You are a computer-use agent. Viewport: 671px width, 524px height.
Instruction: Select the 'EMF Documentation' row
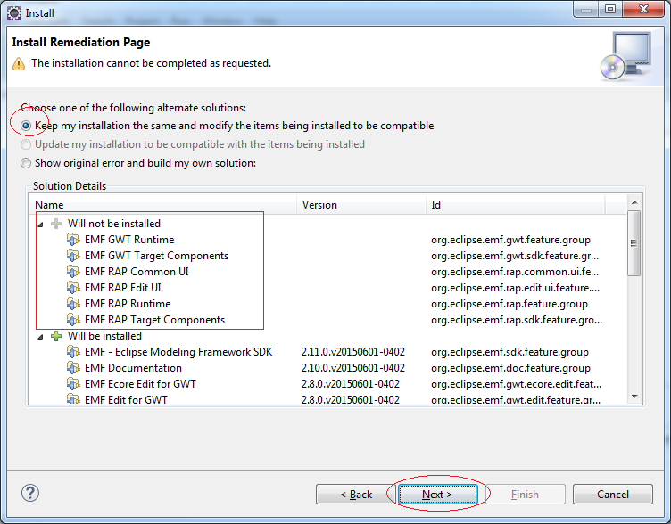(327, 367)
